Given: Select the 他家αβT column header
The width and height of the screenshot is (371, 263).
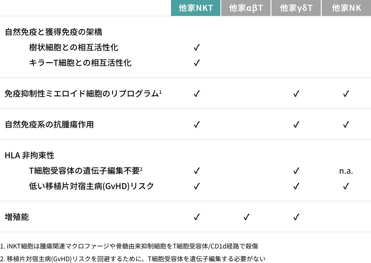Looking at the screenshot, I should (246, 8).
